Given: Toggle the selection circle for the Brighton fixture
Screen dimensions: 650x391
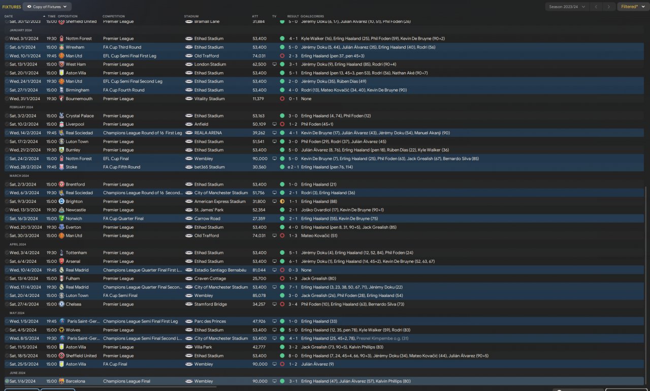Looking at the screenshot, I should 7,201.
